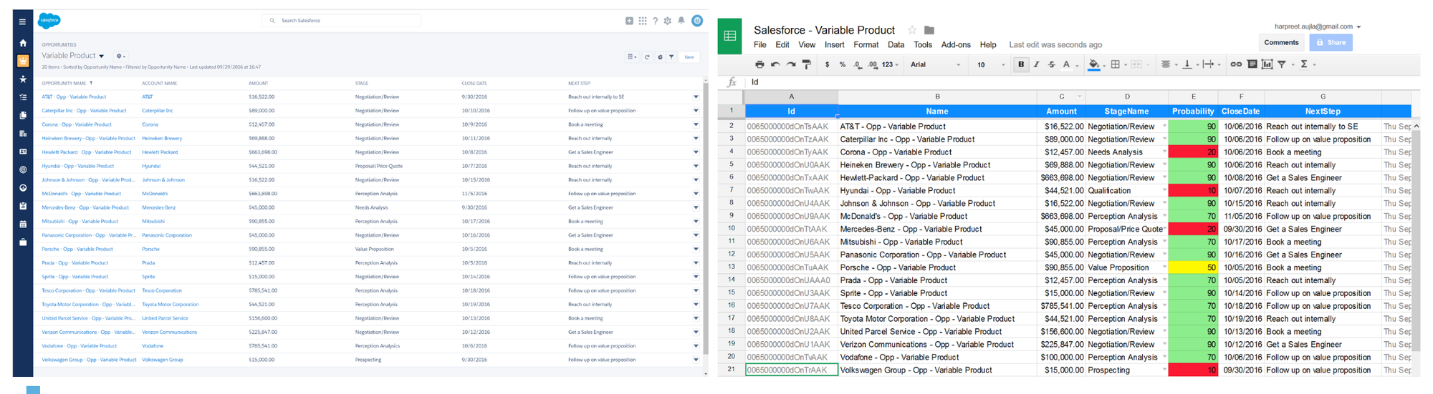Open Caterpillar Inc account link
The height and width of the screenshot is (394, 1433).
pos(157,111)
